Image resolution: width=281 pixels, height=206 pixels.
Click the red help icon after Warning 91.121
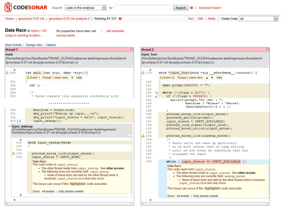pos(121,18)
